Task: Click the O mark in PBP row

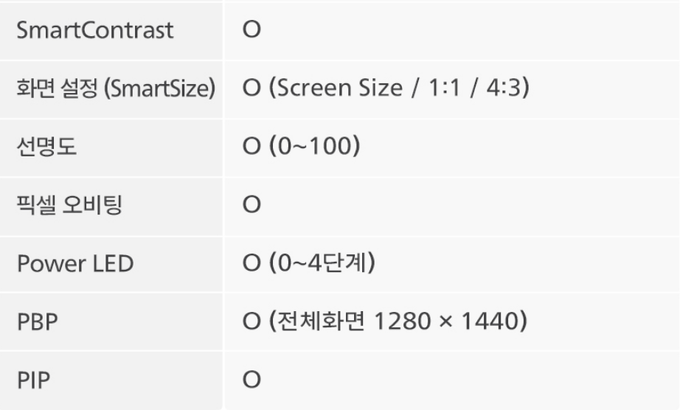Action: point(251,322)
